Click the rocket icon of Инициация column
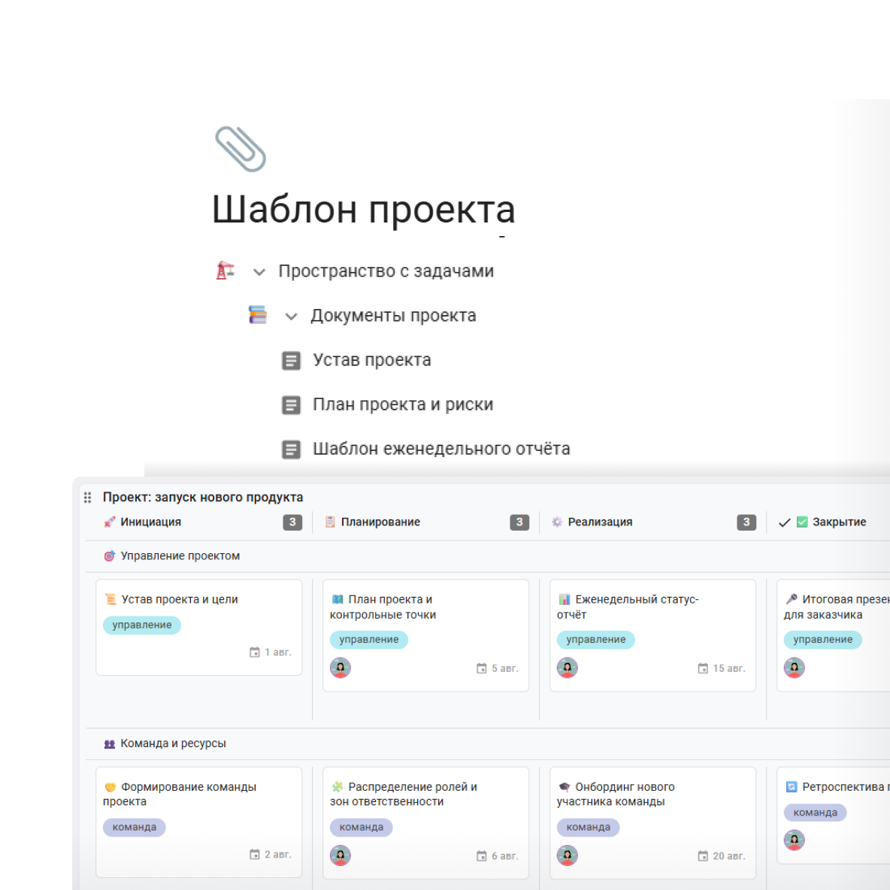 pos(110,522)
